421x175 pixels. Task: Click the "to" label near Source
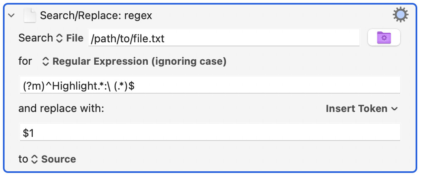click(23, 159)
